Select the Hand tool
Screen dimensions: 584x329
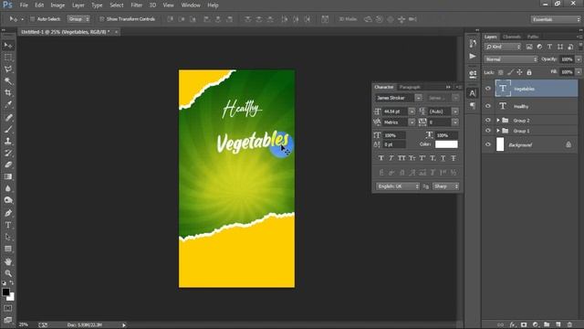(8, 262)
